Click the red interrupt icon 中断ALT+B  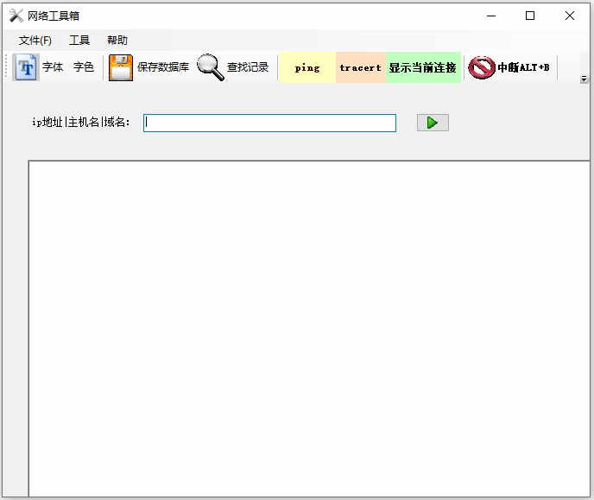(x=482, y=68)
